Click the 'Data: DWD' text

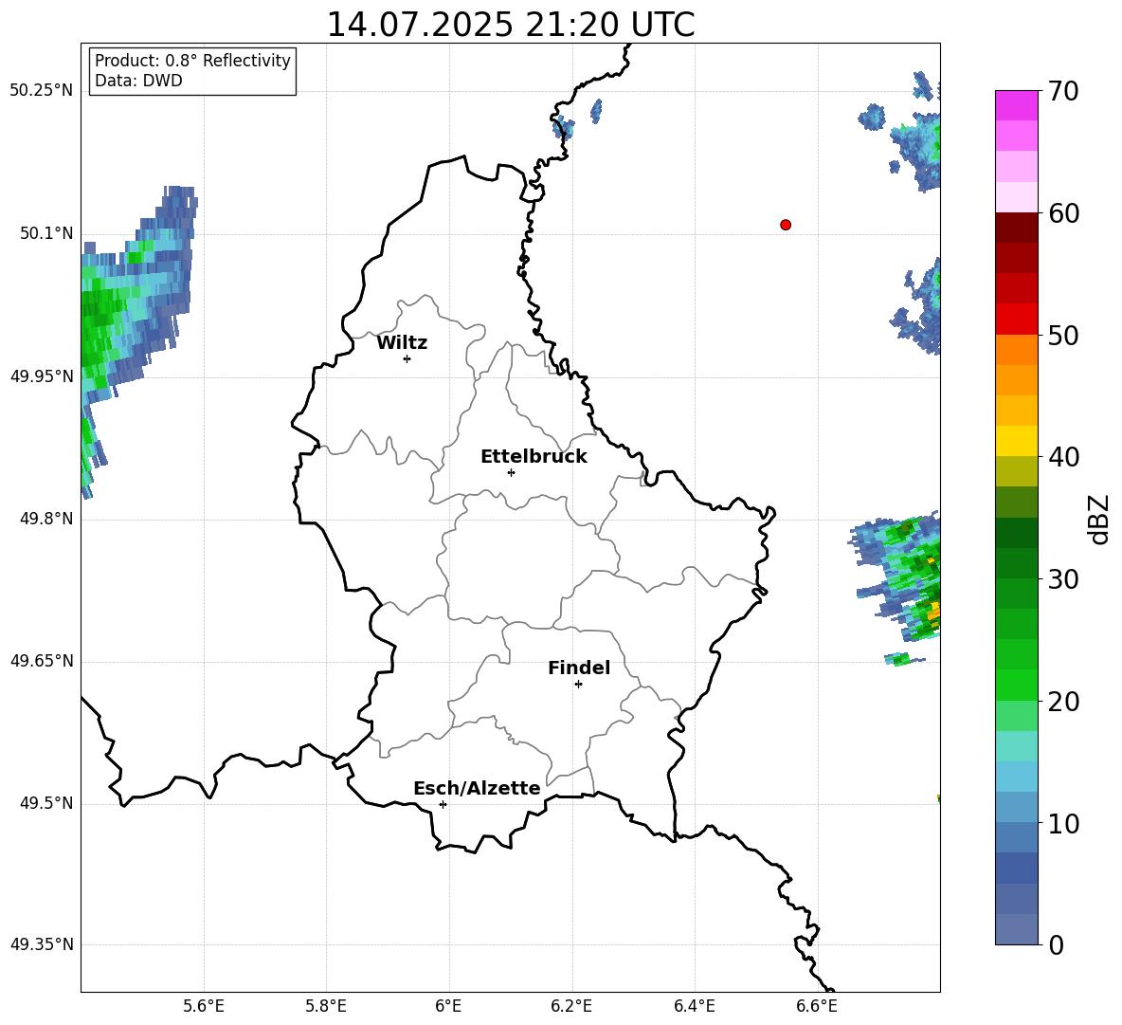click(x=138, y=81)
